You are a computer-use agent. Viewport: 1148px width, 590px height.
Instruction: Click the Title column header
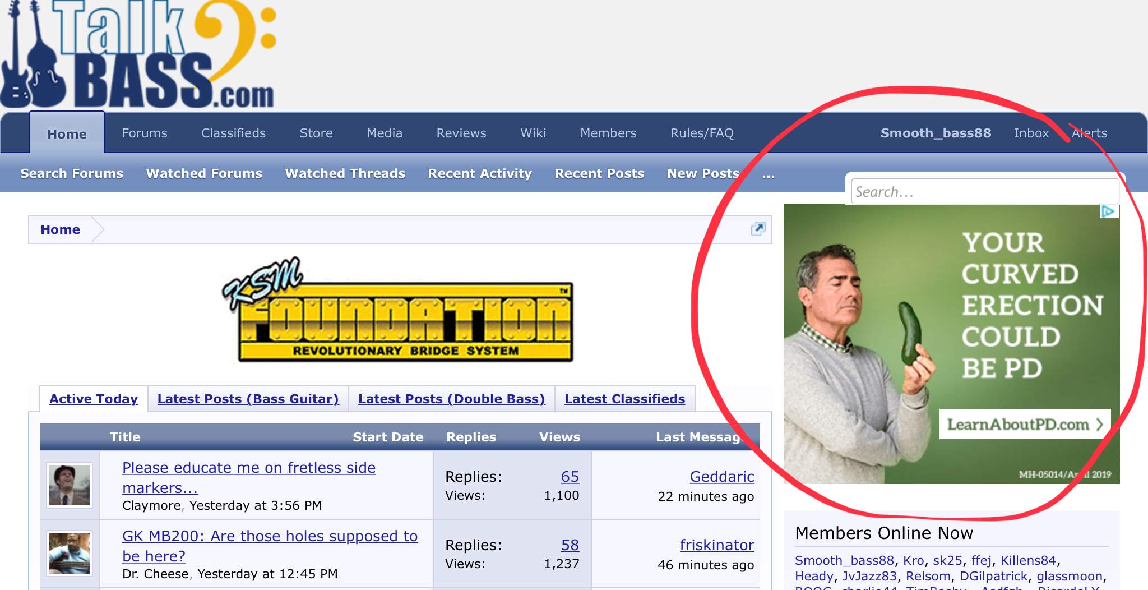(x=125, y=437)
